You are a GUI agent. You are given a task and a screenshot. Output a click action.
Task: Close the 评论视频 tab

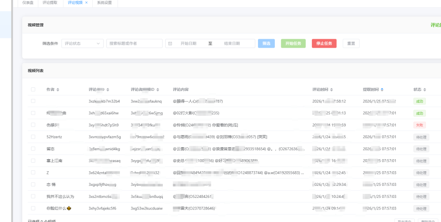[86, 3]
